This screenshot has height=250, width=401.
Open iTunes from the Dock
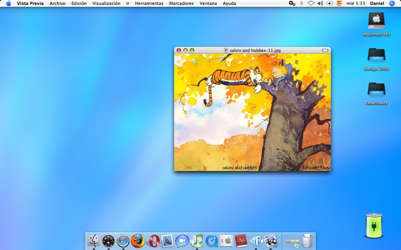click(197, 241)
